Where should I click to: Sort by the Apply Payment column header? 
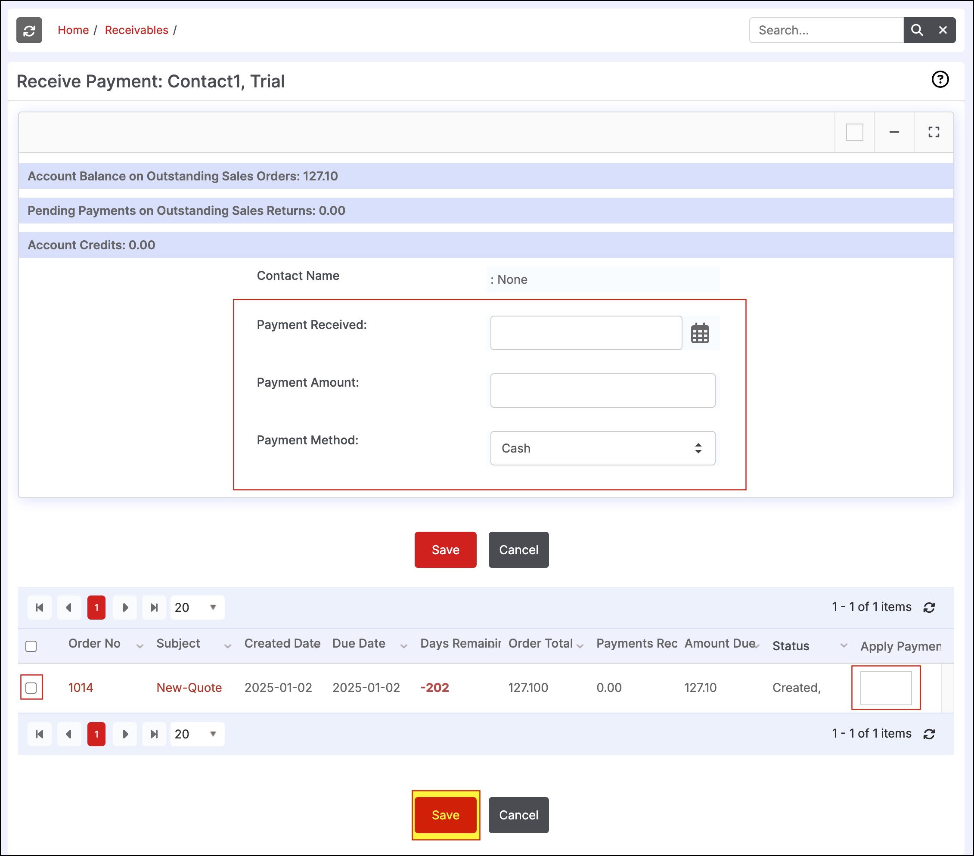tap(901, 646)
